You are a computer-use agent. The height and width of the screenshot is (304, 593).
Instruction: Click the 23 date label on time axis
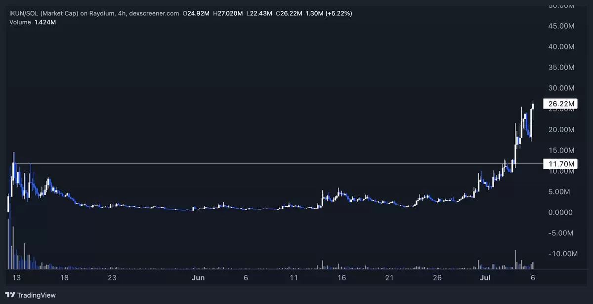[x=112, y=278]
